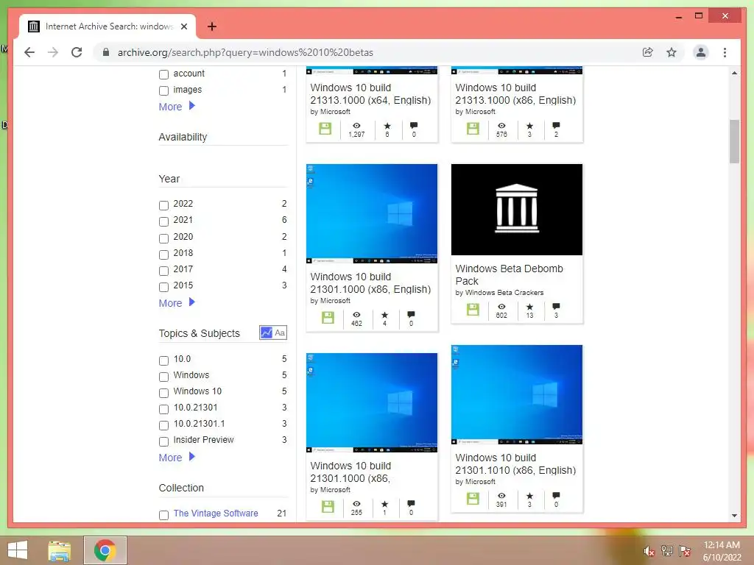The height and width of the screenshot is (565, 754).
Task: Click the favorites star on the 255-view item
Action: click(384, 504)
